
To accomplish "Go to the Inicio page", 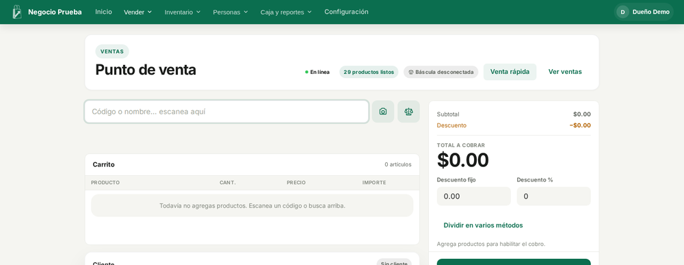I will coord(103,12).
